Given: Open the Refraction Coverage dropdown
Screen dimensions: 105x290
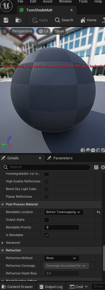Looking at the screenshot, I should point(66,266).
